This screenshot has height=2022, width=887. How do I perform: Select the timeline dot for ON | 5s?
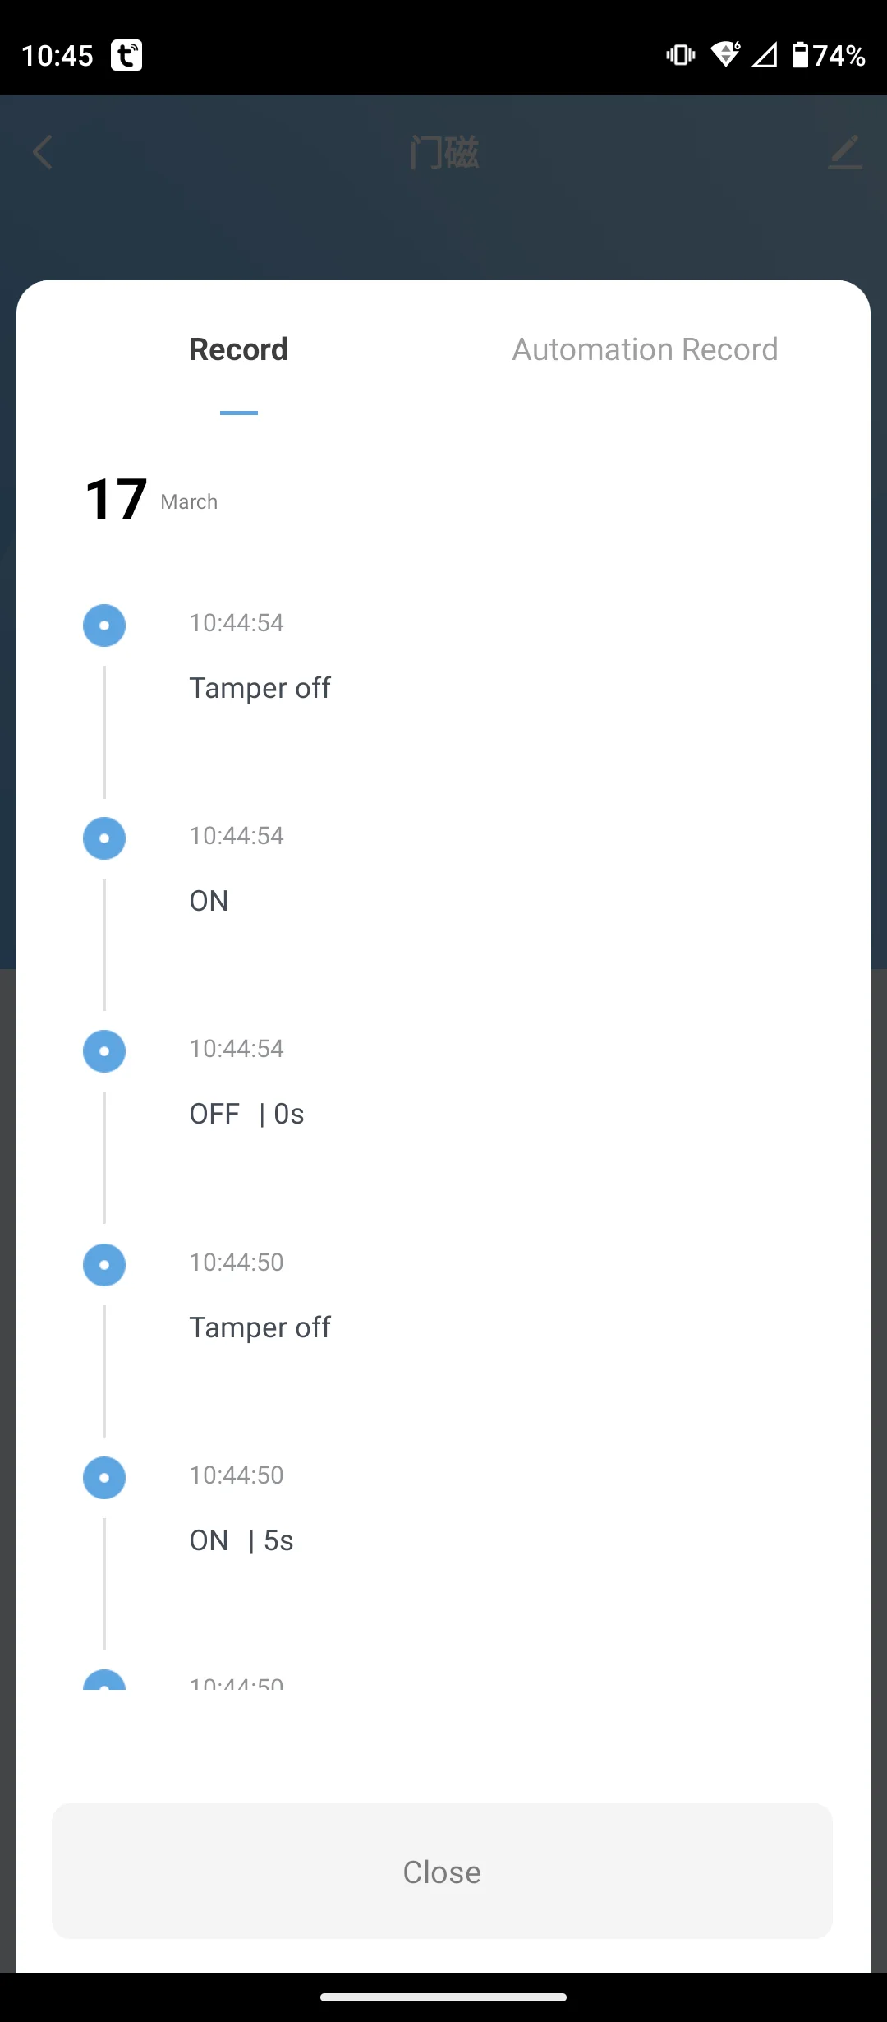point(104,1478)
